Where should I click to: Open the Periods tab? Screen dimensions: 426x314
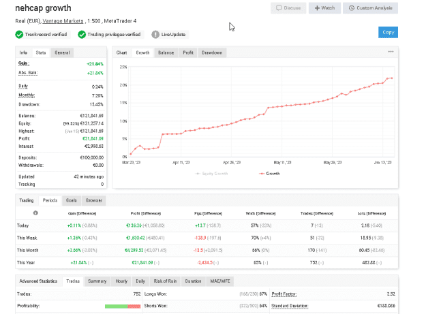[x=50, y=200]
